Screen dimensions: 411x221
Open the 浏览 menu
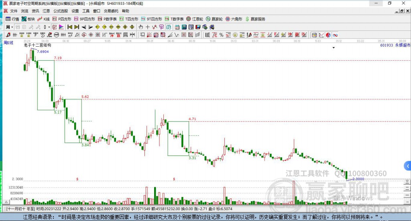click(x=24, y=11)
